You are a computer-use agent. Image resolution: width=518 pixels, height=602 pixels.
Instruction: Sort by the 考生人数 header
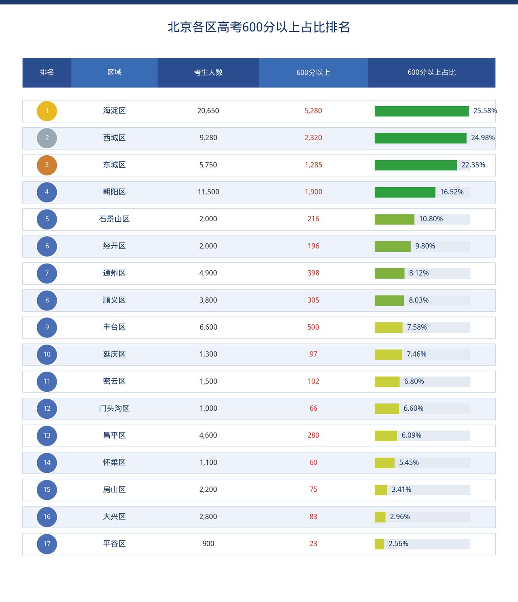pos(208,73)
